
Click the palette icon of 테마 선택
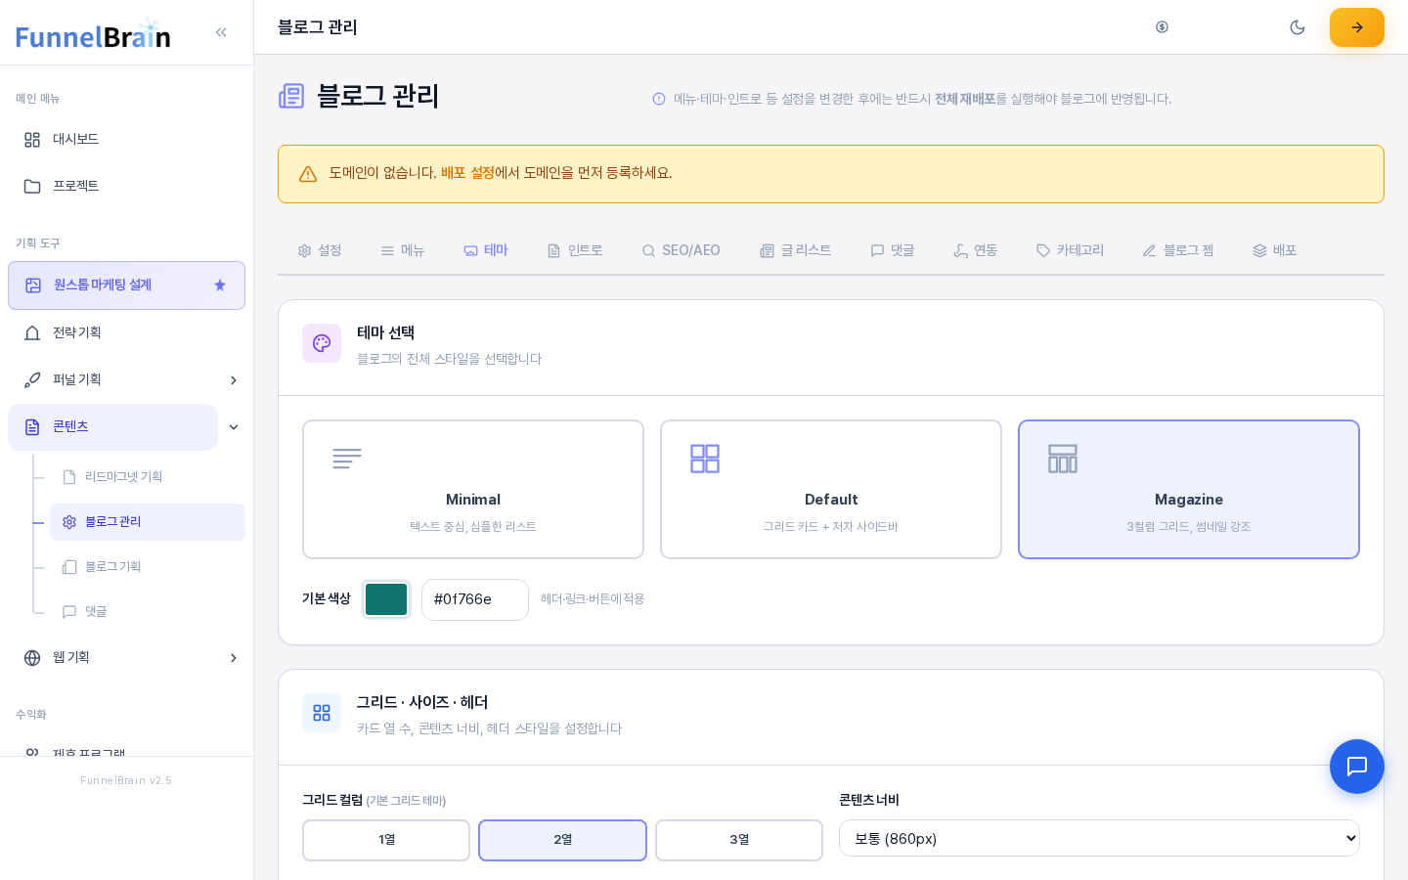322,343
